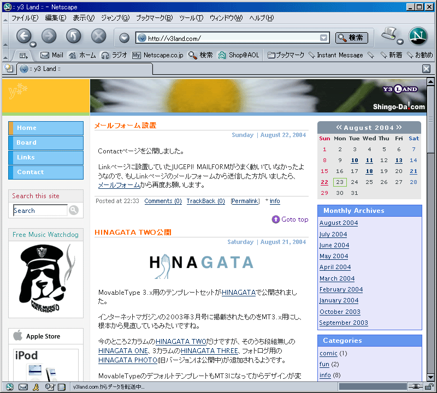Open the Permalink link
The height and width of the screenshot is (393, 437).
pyautogui.click(x=245, y=201)
